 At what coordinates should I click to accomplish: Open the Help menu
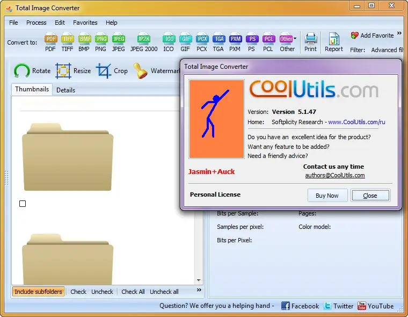(x=111, y=23)
